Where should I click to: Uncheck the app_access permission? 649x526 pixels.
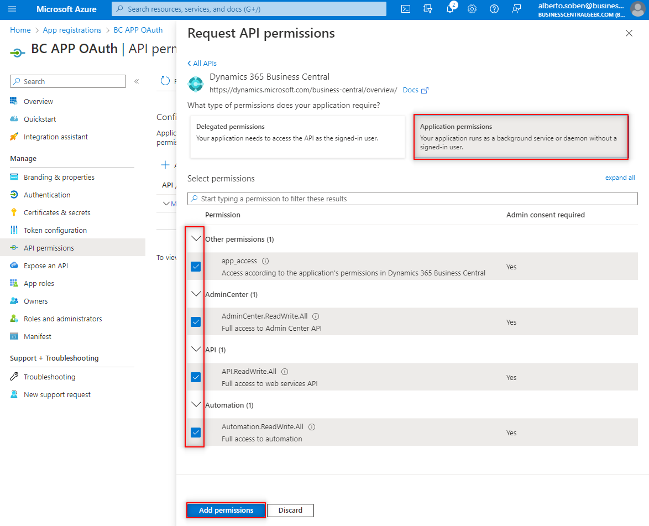click(195, 266)
